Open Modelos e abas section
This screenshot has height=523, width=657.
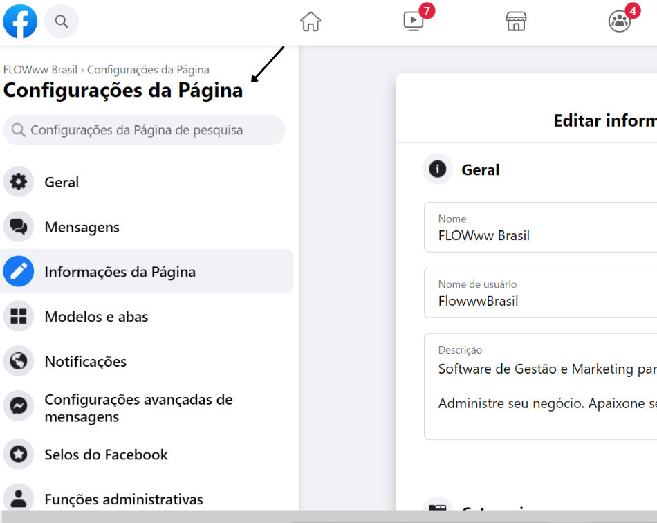click(146, 316)
